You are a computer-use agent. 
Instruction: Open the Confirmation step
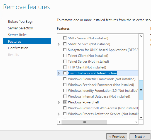point(18,48)
